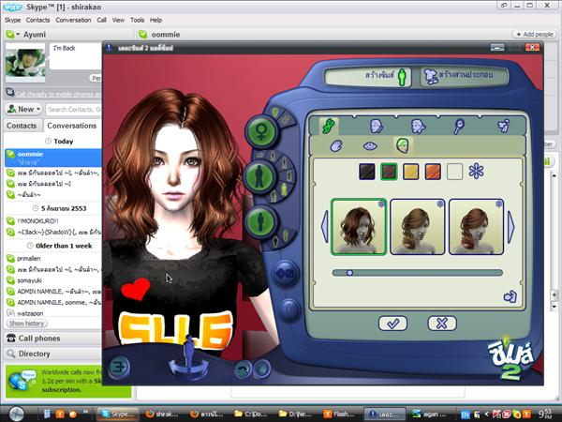562x422 pixels.
Task: Pick the blonde hair color swatch
Action: click(x=411, y=172)
